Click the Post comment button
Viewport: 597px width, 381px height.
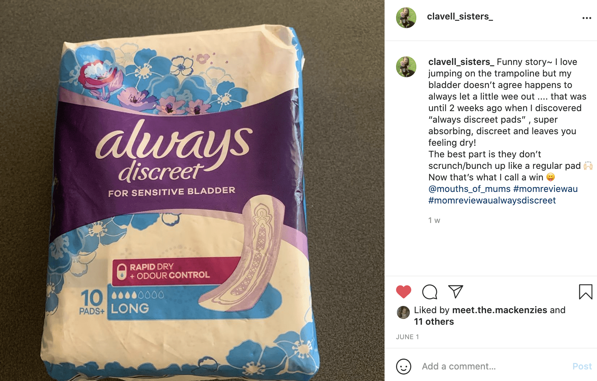click(582, 366)
